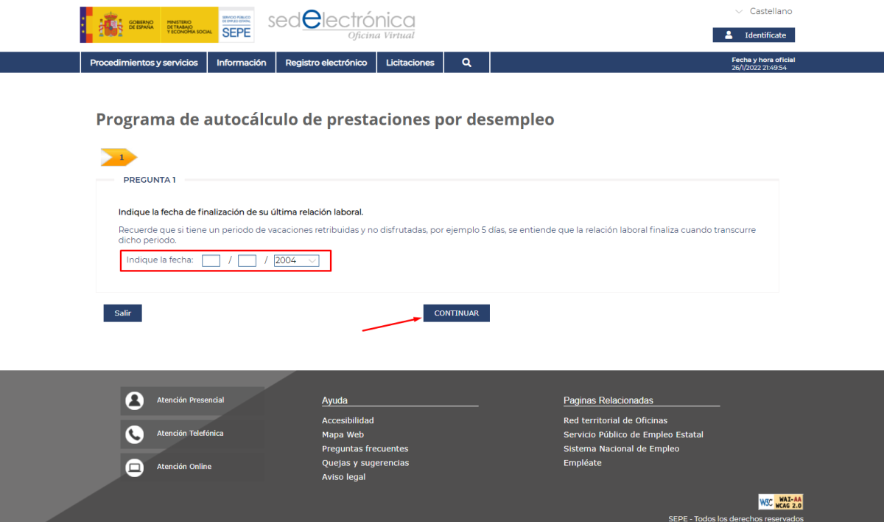Click the SEPE logo

pyautogui.click(x=236, y=24)
